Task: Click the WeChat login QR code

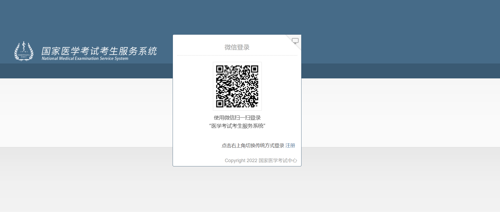Action: click(x=237, y=86)
